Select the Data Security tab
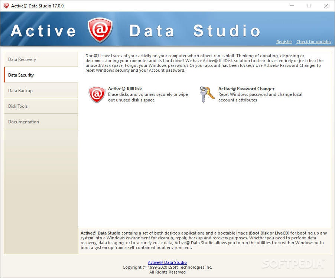The height and width of the screenshot is (278, 335). (x=41, y=75)
